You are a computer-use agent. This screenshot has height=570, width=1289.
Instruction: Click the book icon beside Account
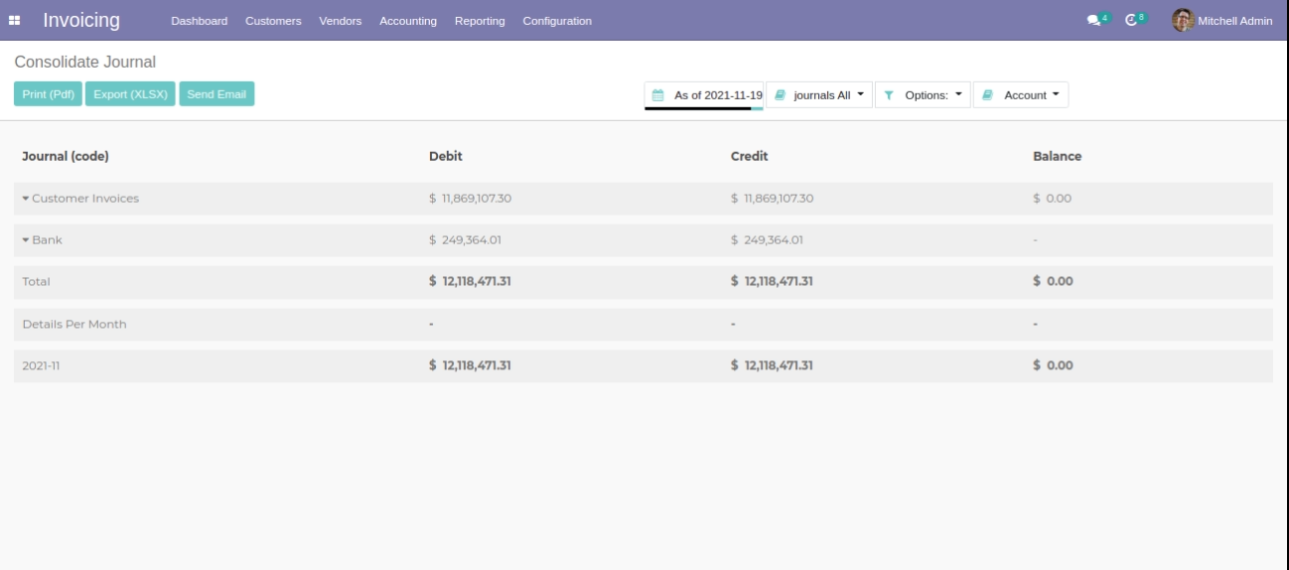[x=988, y=95]
